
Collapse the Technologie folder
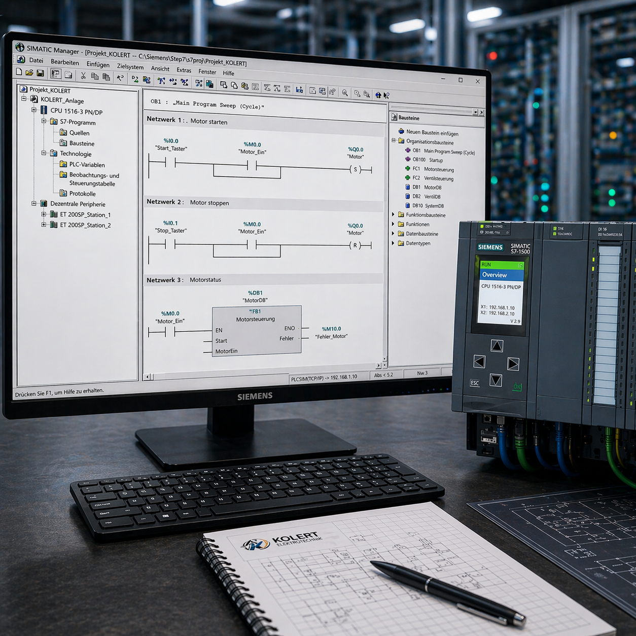pos(44,153)
